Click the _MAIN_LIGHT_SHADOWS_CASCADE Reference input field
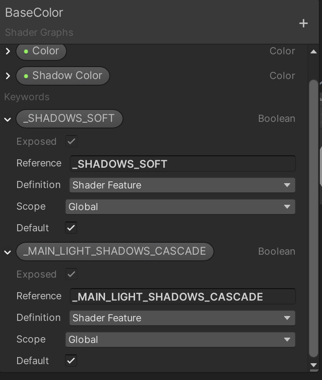 click(x=183, y=297)
